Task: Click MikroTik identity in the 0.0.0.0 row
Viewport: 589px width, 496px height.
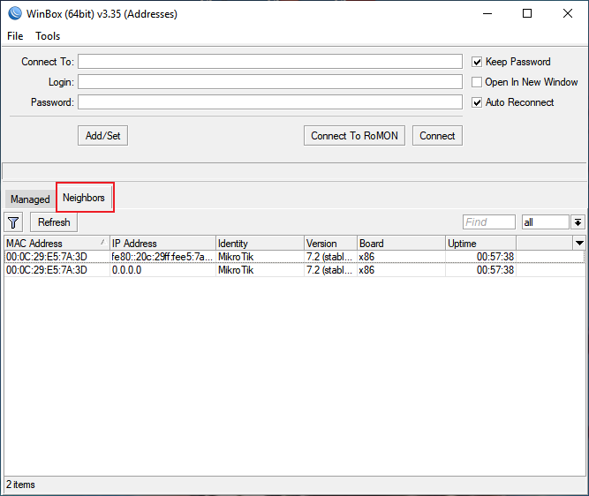Action: (x=236, y=270)
